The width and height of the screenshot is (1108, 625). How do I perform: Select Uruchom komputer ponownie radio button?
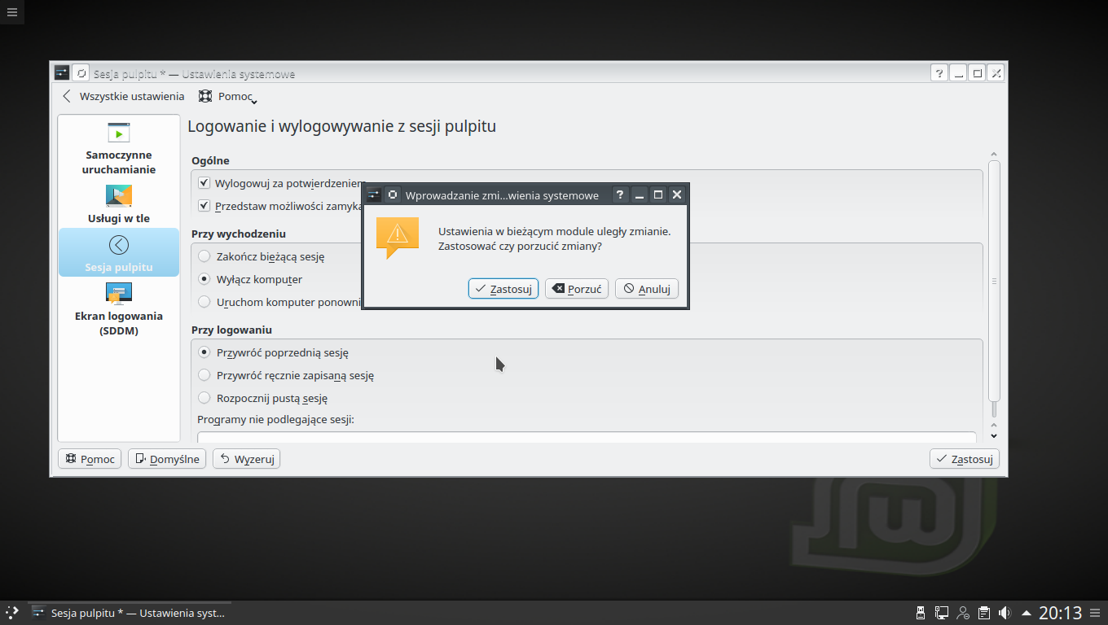204,302
